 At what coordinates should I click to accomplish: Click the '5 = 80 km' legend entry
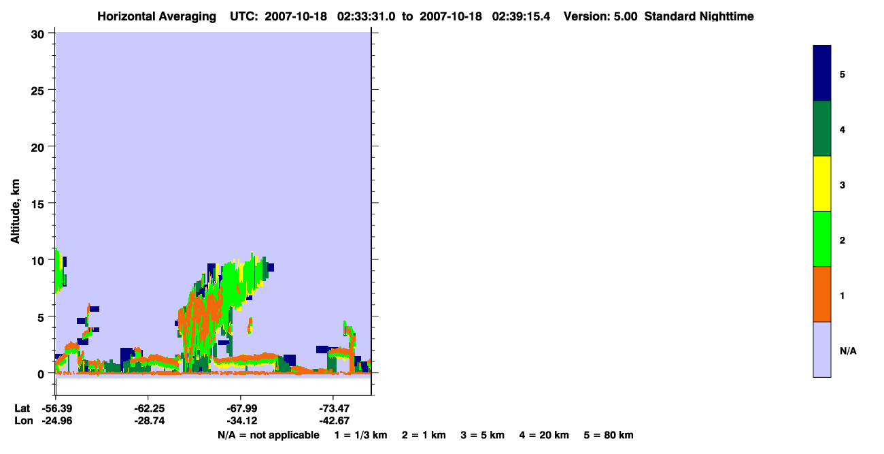pos(609,435)
